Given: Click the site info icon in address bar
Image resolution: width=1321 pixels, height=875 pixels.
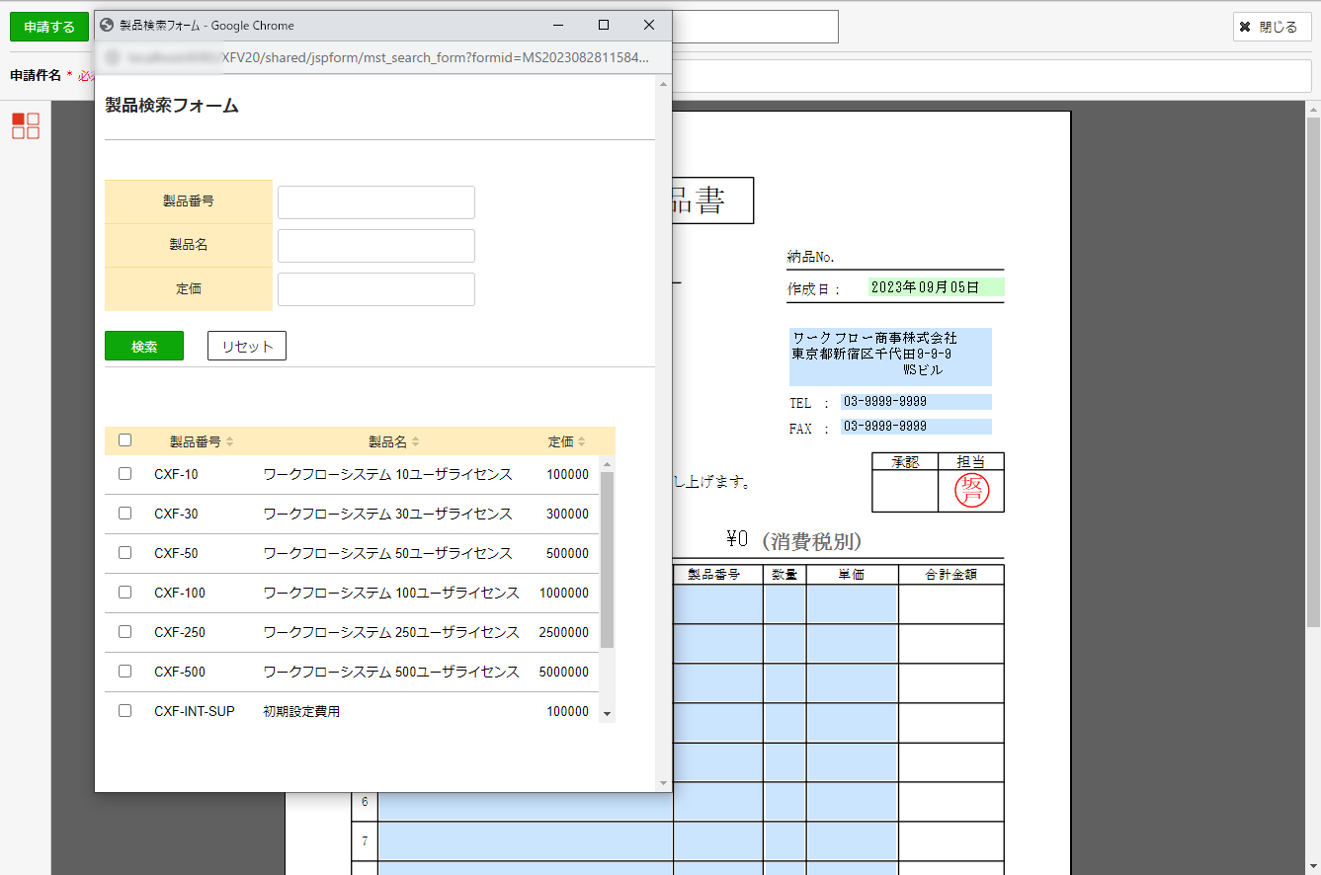Looking at the screenshot, I should click(114, 57).
